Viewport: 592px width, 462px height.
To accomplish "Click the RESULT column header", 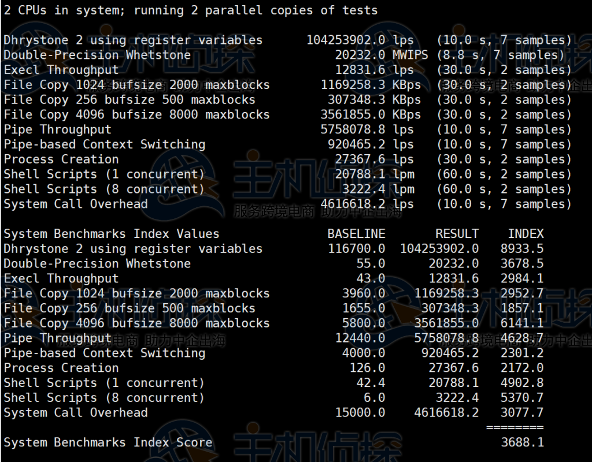I will click(x=457, y=234).
